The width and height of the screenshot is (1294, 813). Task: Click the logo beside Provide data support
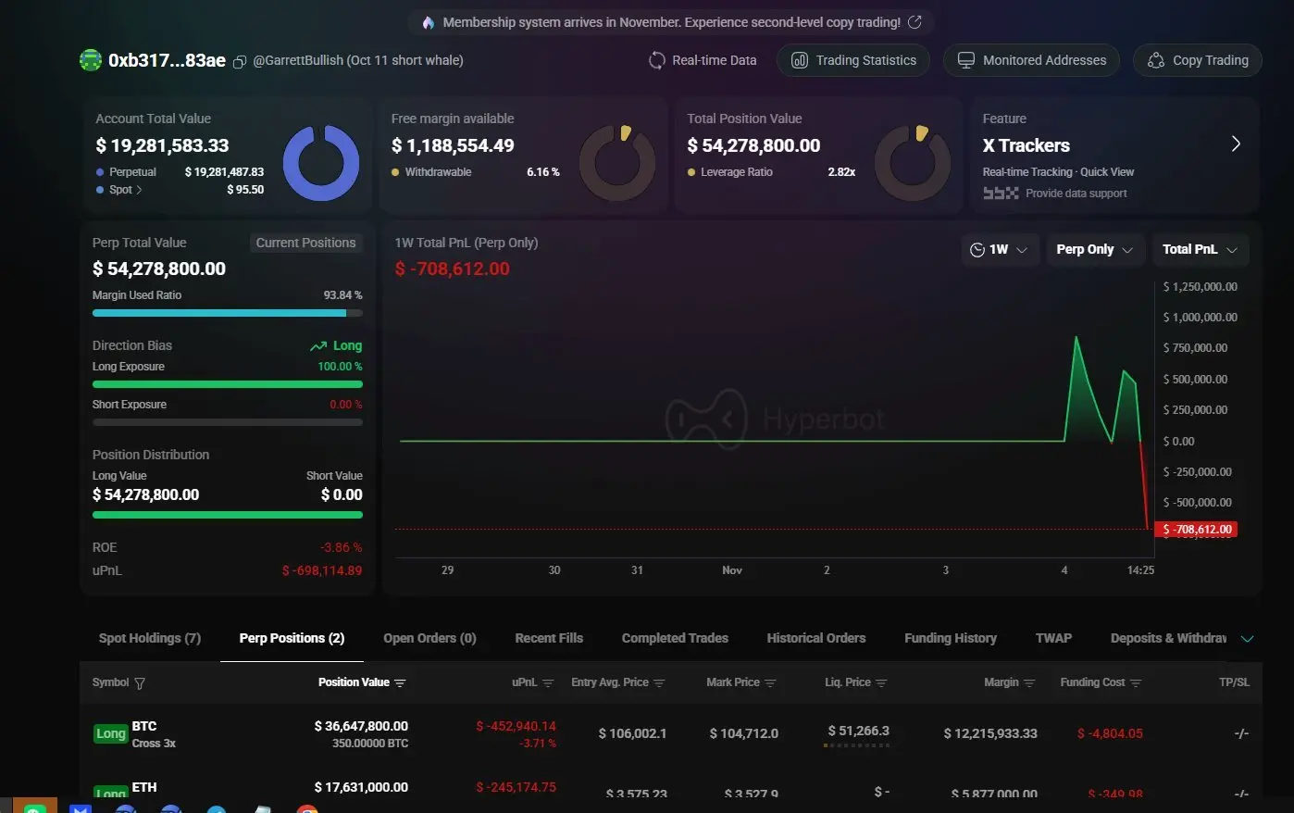(x=1001, y=194)
